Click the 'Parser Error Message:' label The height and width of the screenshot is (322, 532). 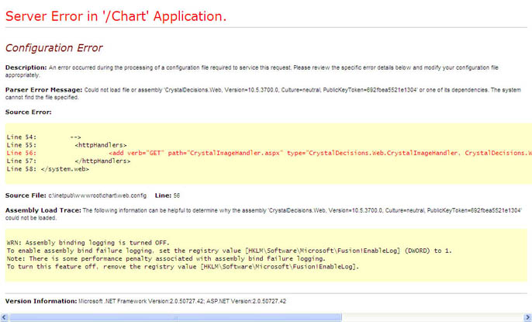[43, 90]
